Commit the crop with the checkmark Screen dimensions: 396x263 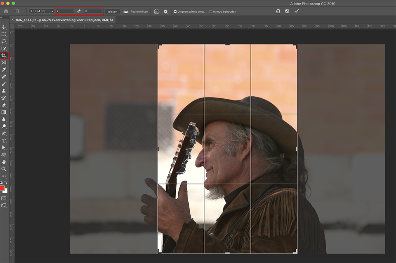click(x=297, y=11)
